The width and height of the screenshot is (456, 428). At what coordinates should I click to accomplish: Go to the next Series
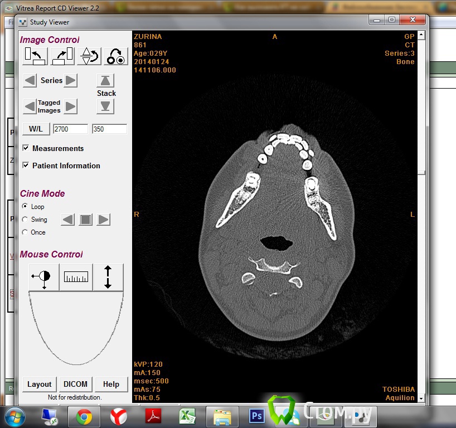pyautogui.click(x=70, y=80)
